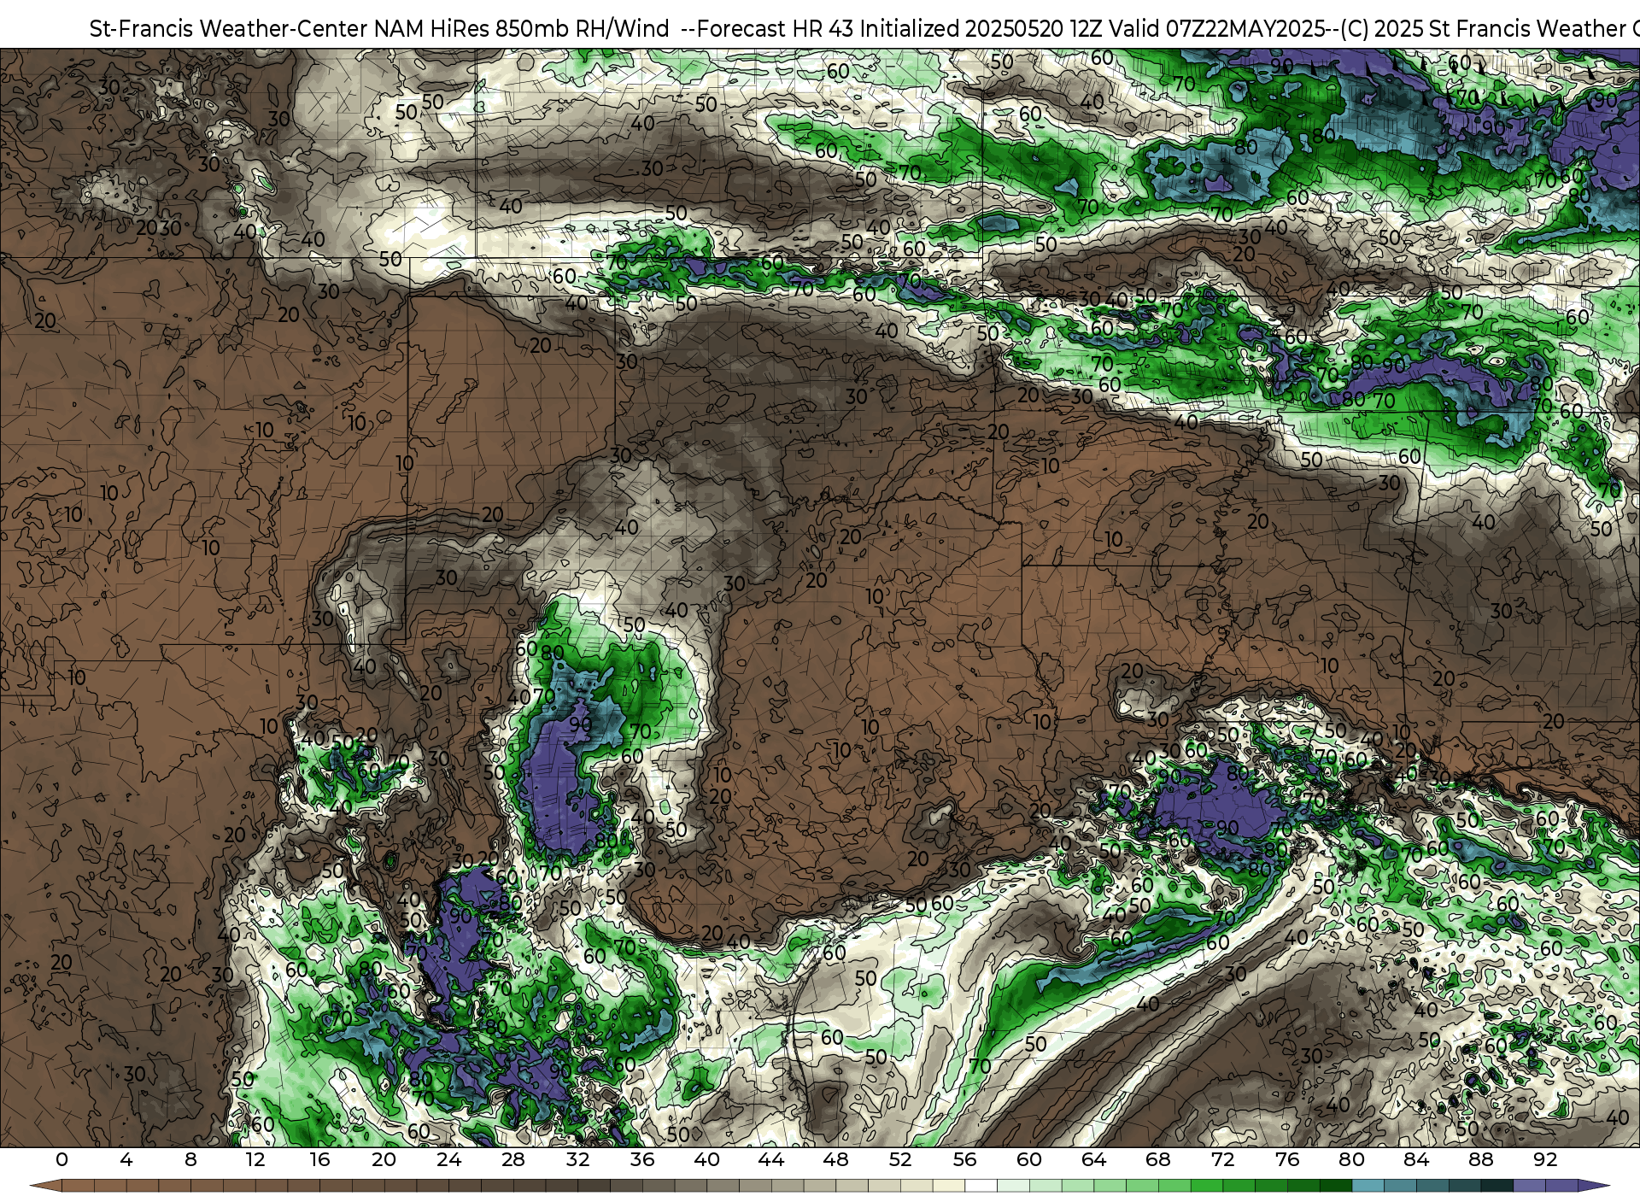
Task: Click the colorbar label '4'
Action: (x=126, y=1159)
